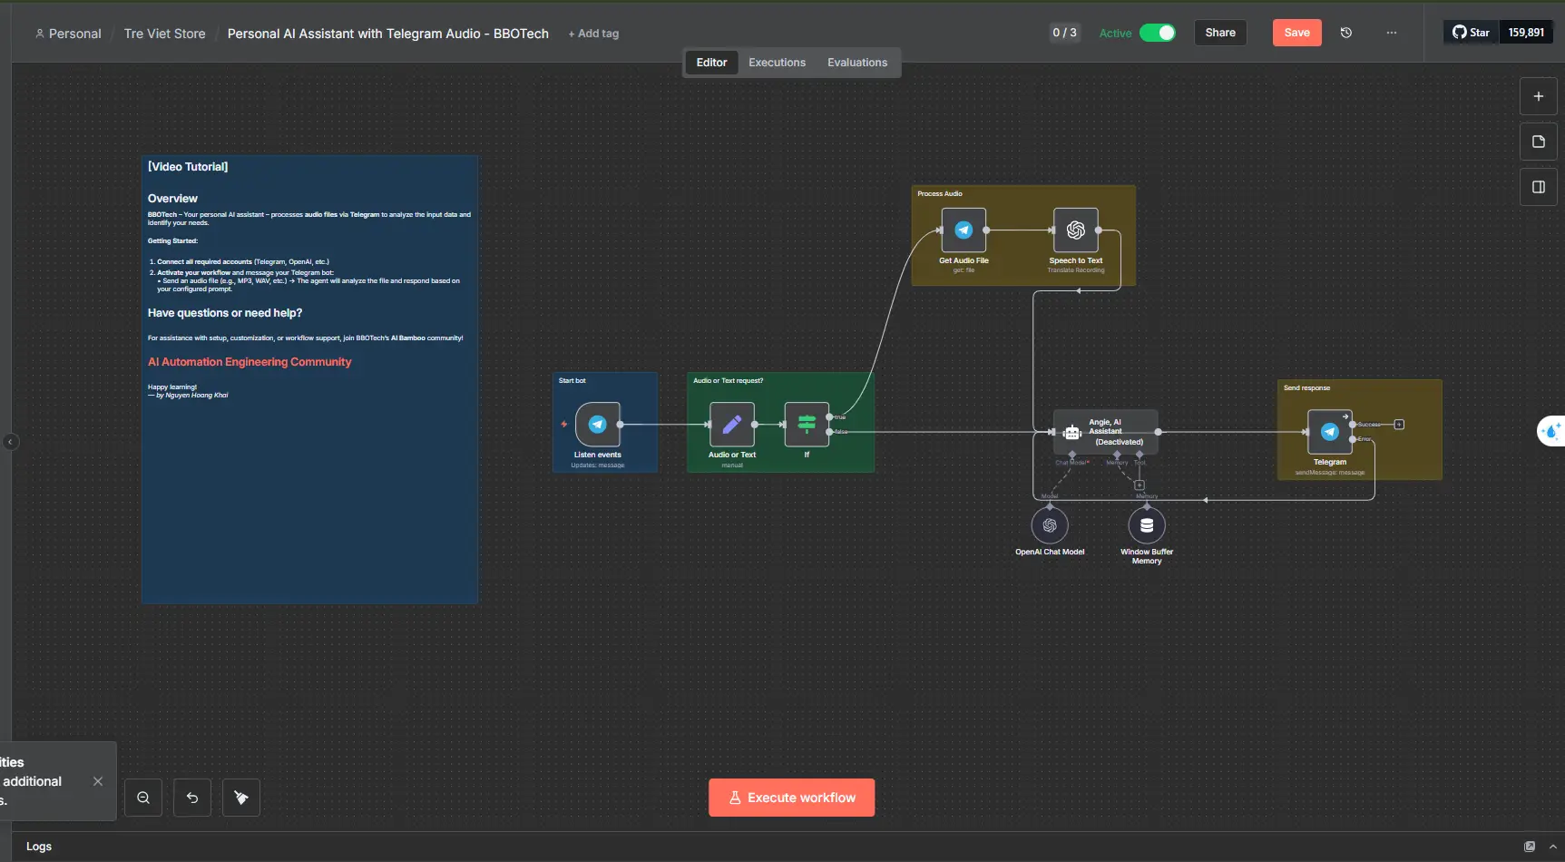The width and height of the screenshot is (1565, 862).
Task: Click the Save button
Action: pos(1296,33)
